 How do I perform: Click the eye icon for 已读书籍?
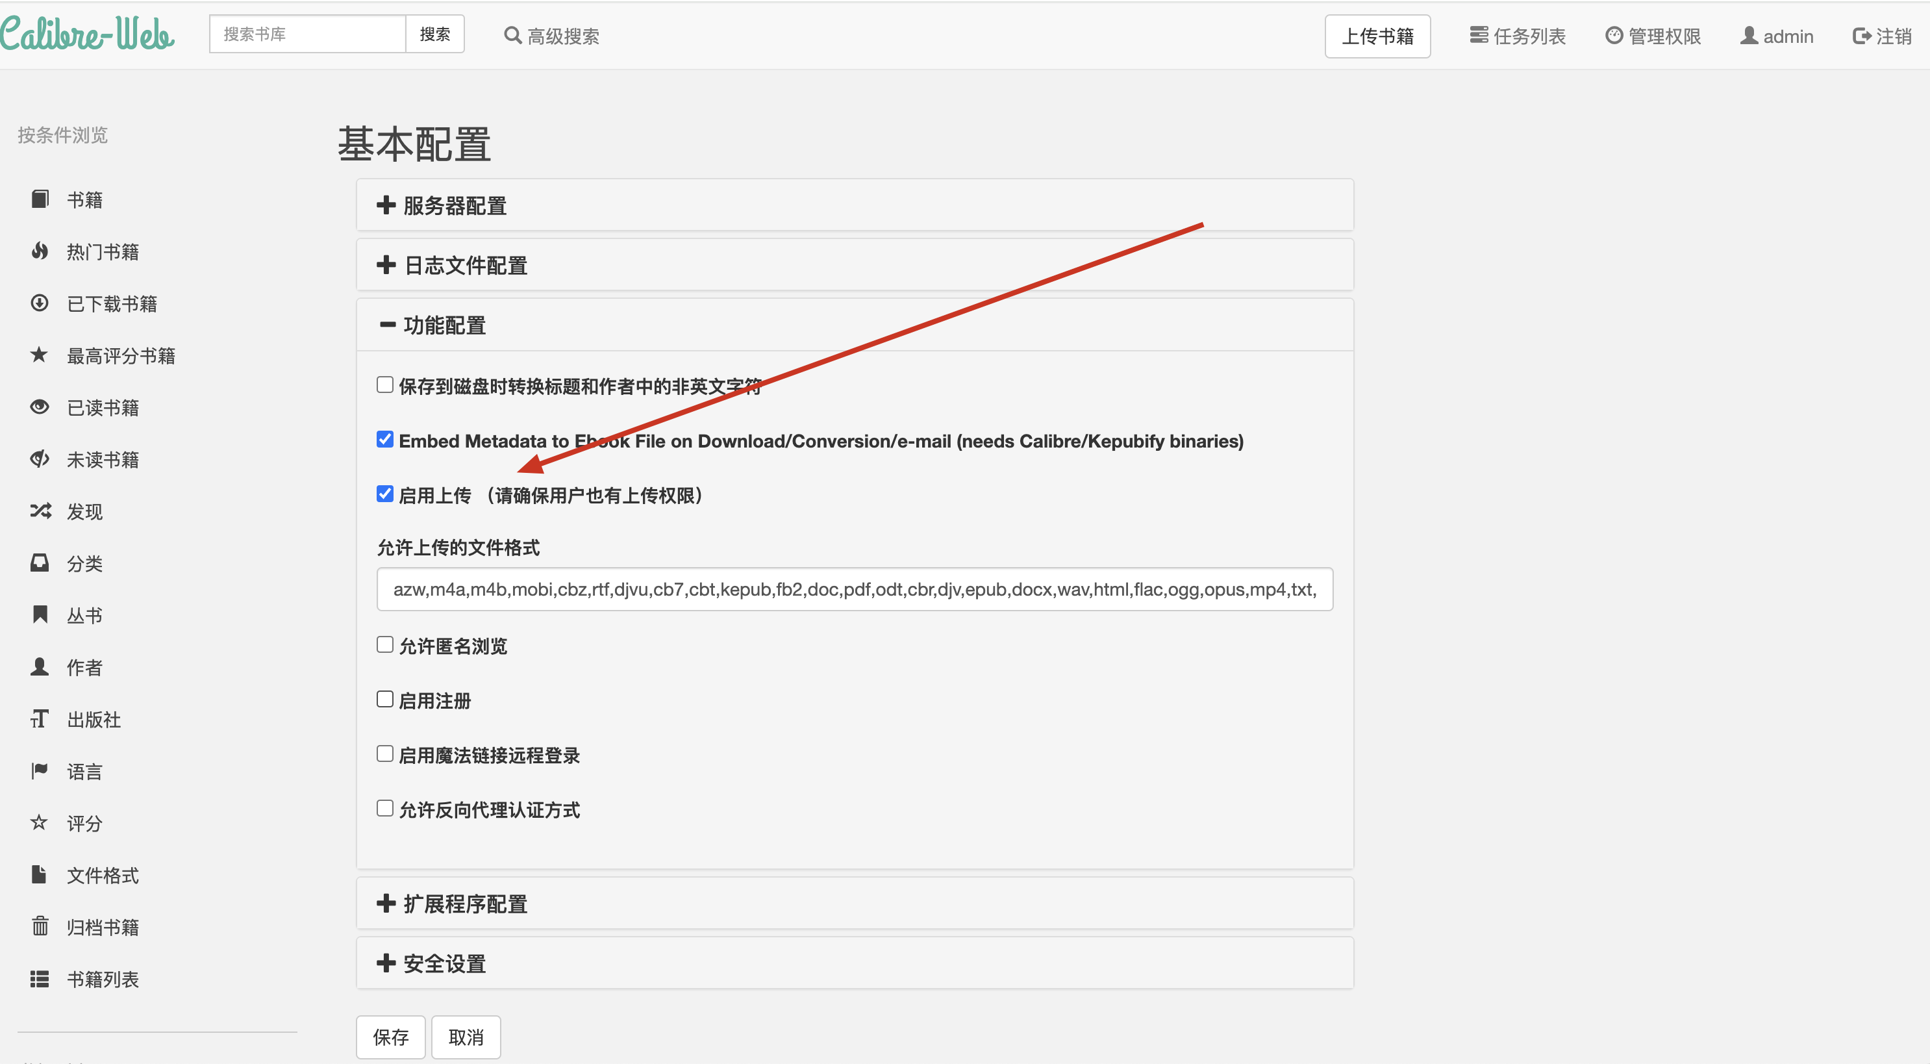40,407
